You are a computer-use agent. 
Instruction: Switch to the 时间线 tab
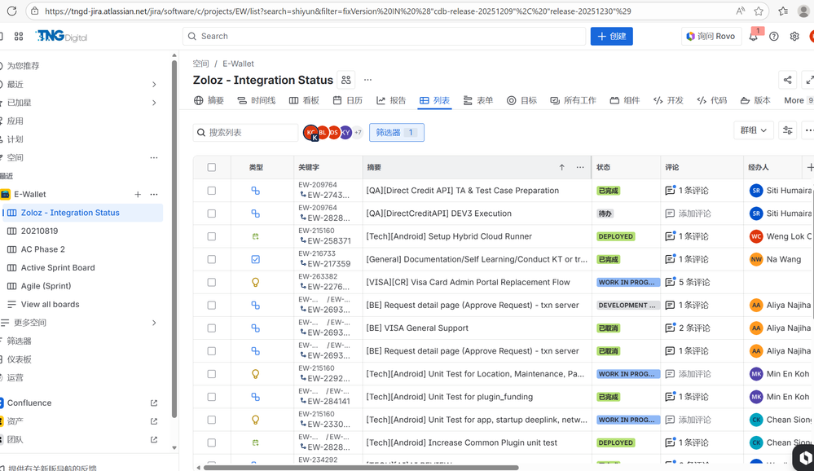tap(257, 100)
